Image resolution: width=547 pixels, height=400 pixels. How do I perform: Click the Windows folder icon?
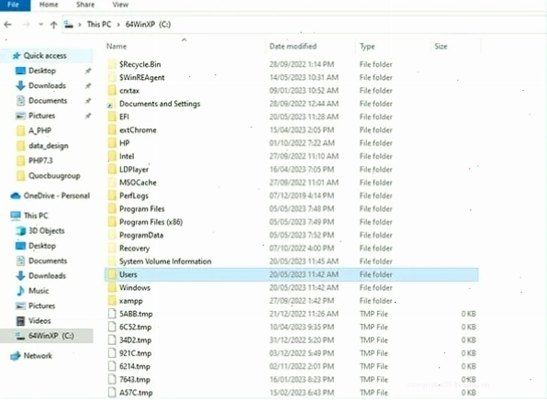click(x=112, y=288)
